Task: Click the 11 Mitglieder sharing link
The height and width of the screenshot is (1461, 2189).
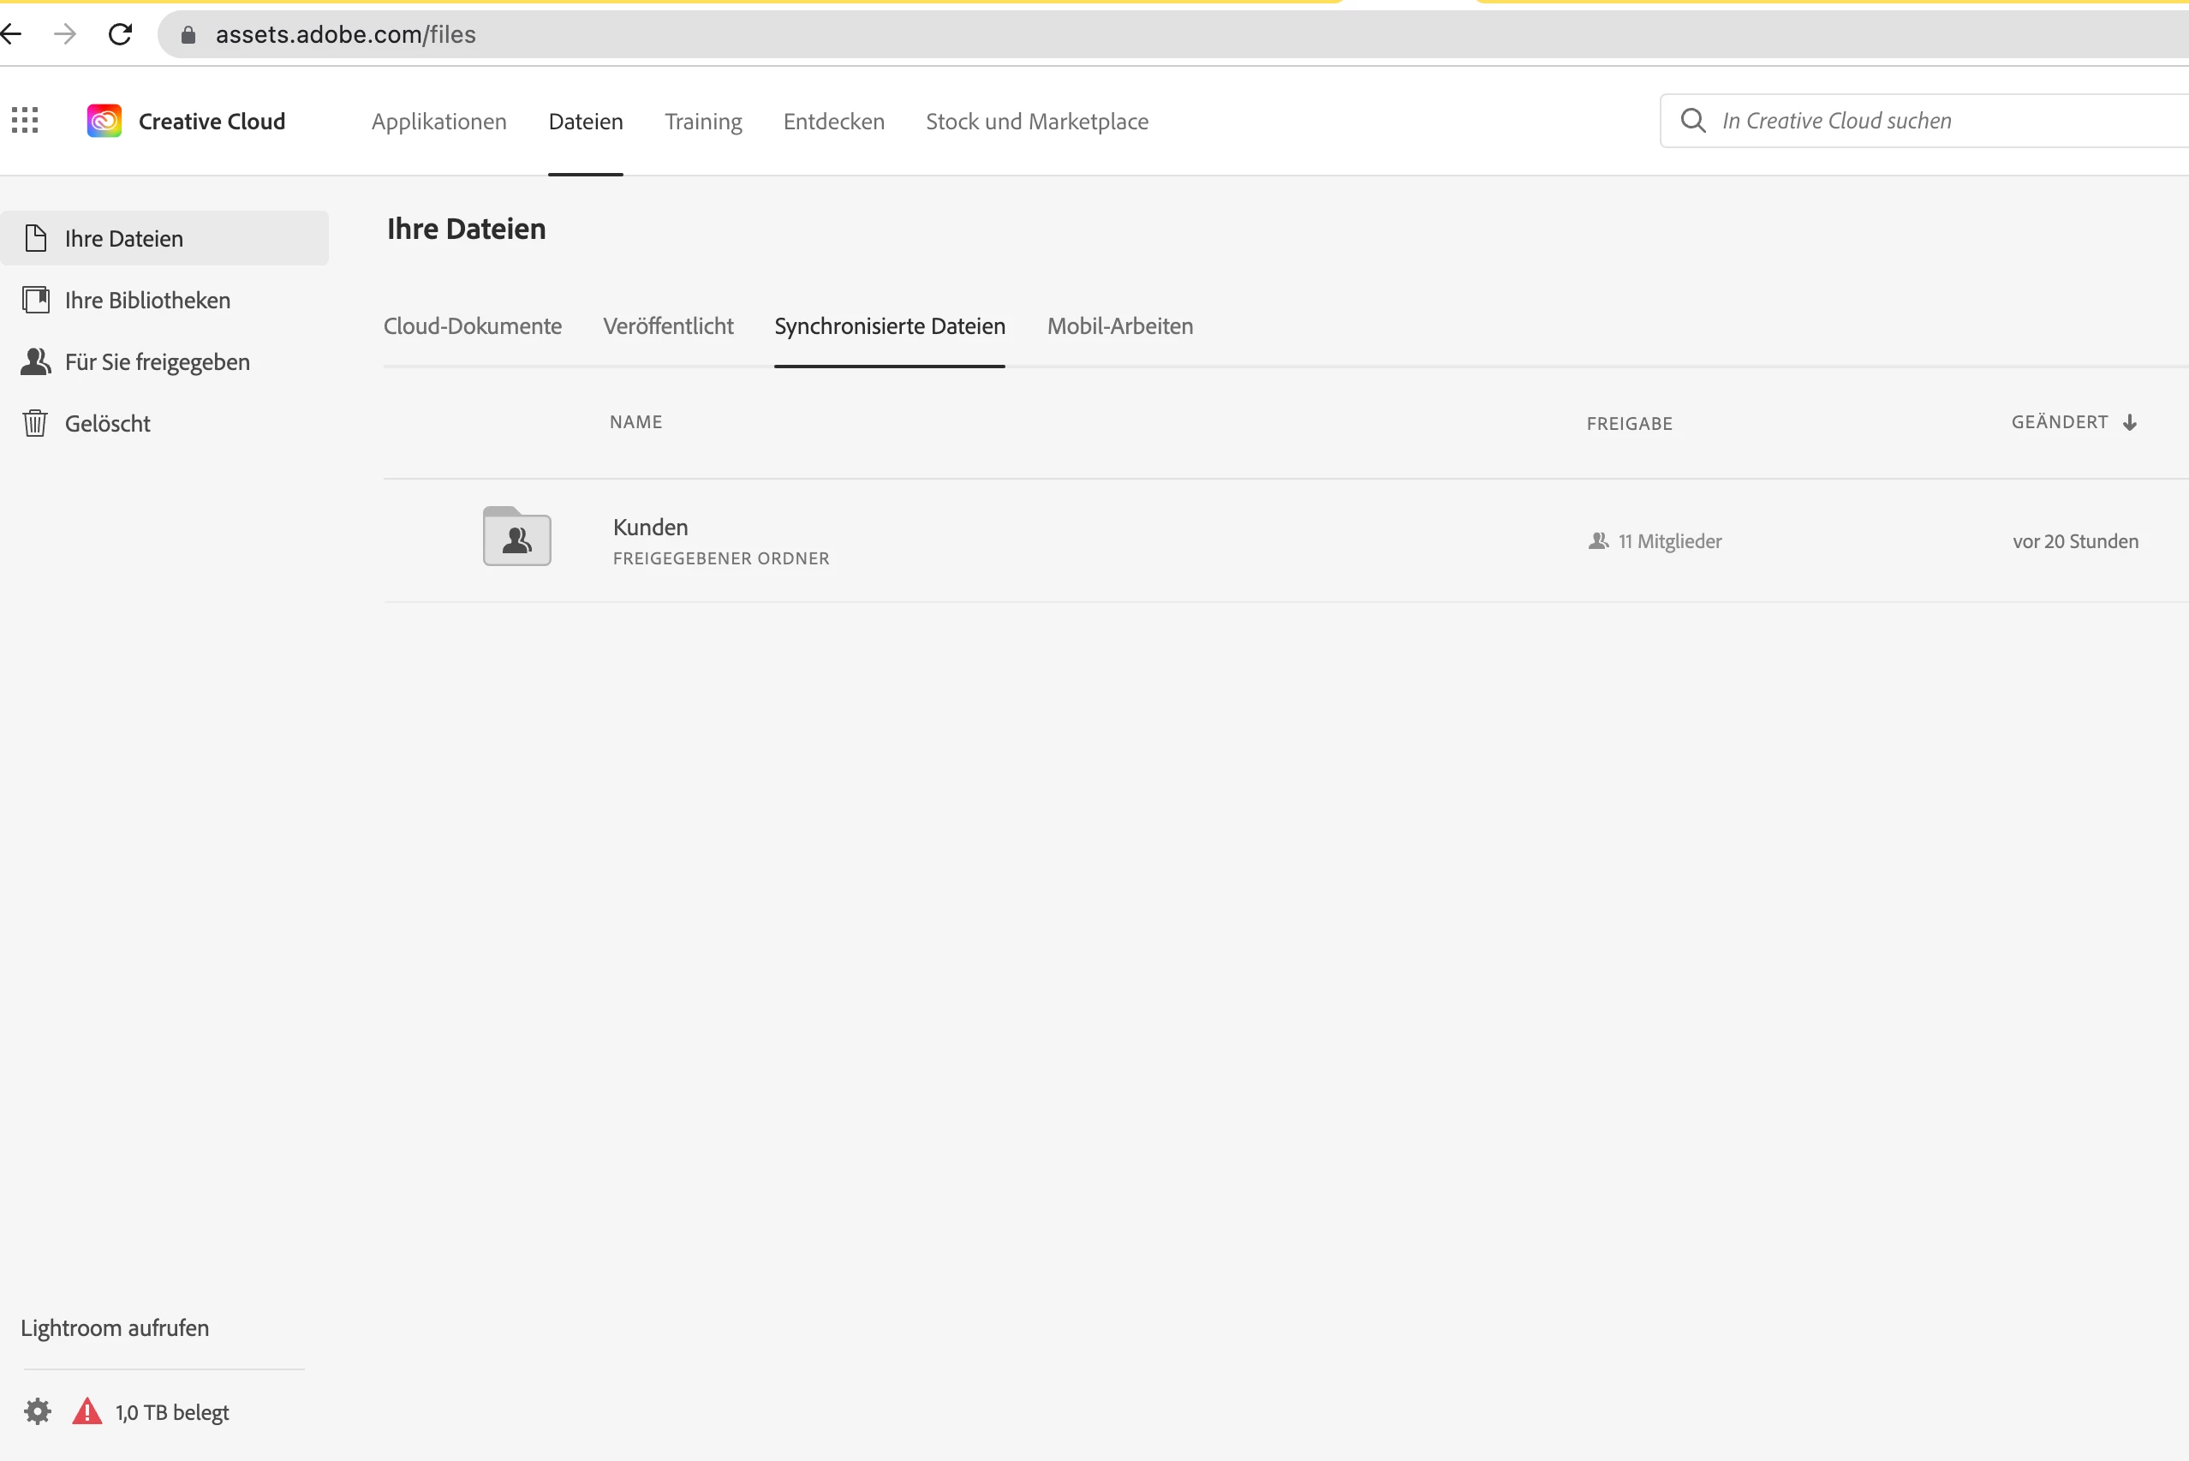Action: 1668,541
